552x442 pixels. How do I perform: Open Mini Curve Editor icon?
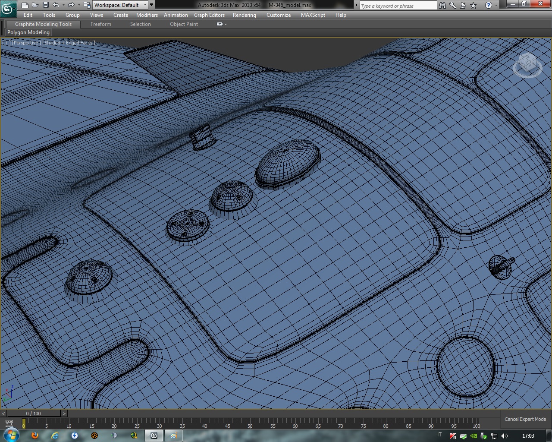pyautogui.click(x=9, y=423)
